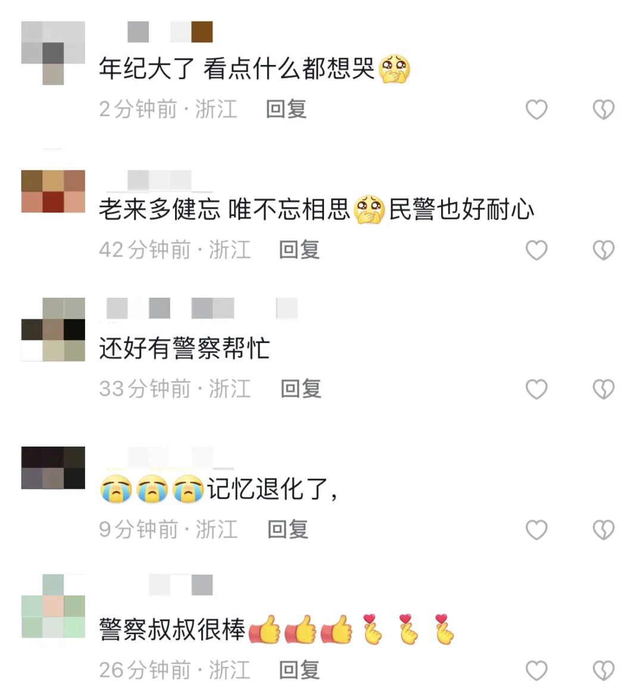643x699 pixels.
Task: Dislike the comment about 民警也好耐心
Action: [x=604, y=249]
